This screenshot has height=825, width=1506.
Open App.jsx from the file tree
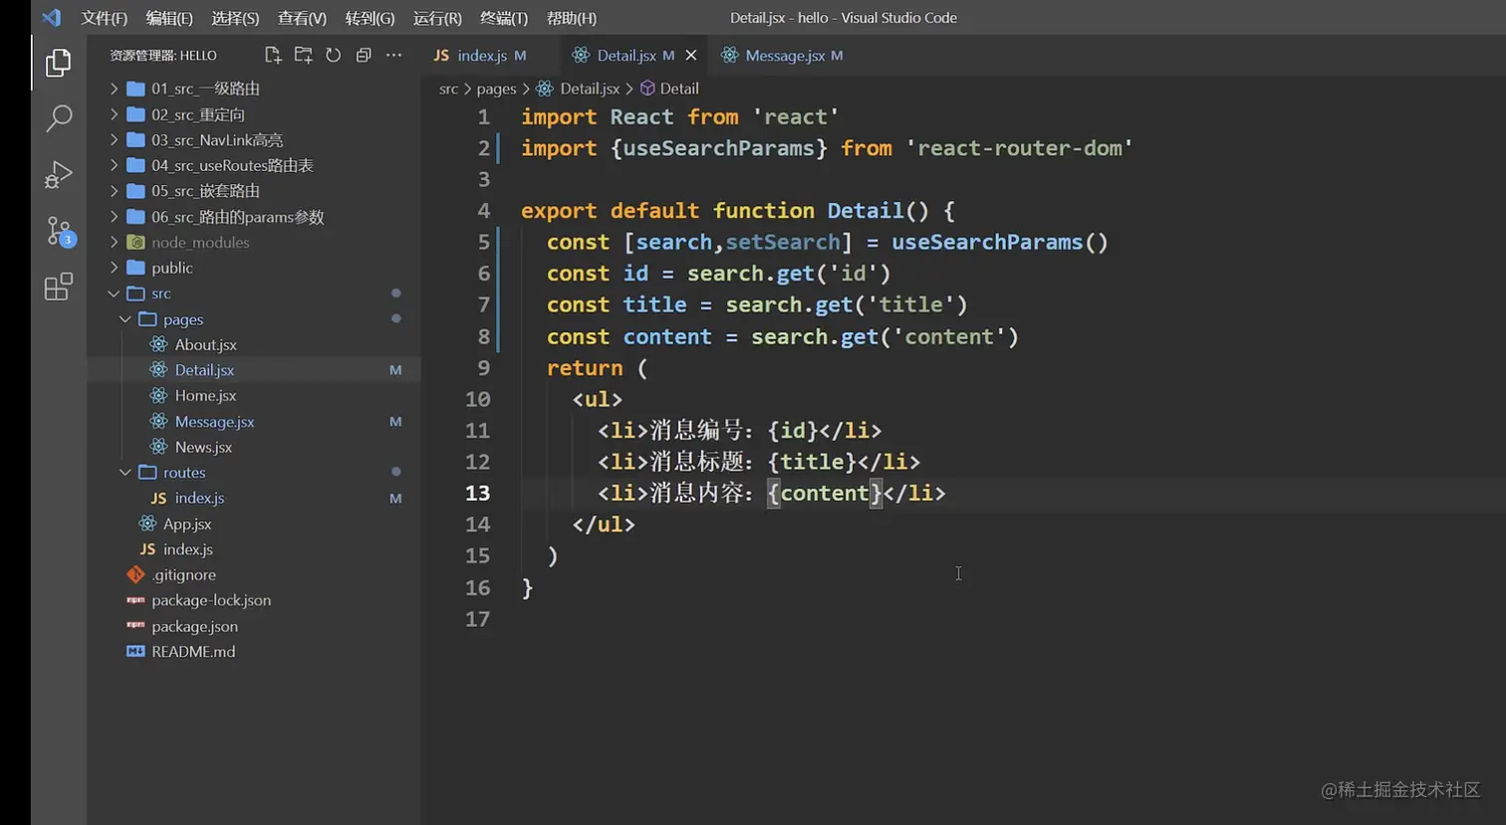coord(254,523)
